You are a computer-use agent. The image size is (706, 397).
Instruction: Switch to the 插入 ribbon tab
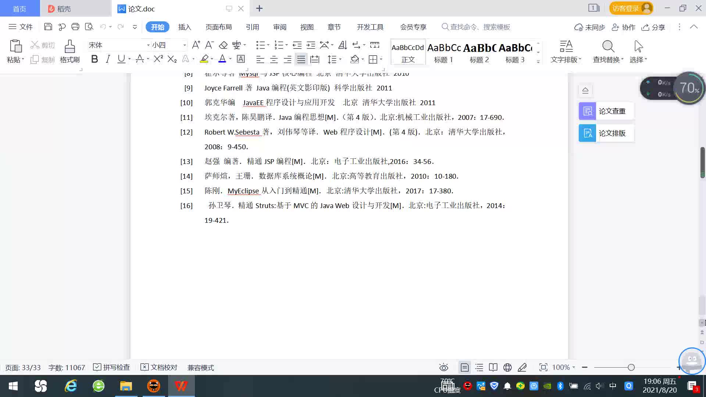[x=185, y=27]
